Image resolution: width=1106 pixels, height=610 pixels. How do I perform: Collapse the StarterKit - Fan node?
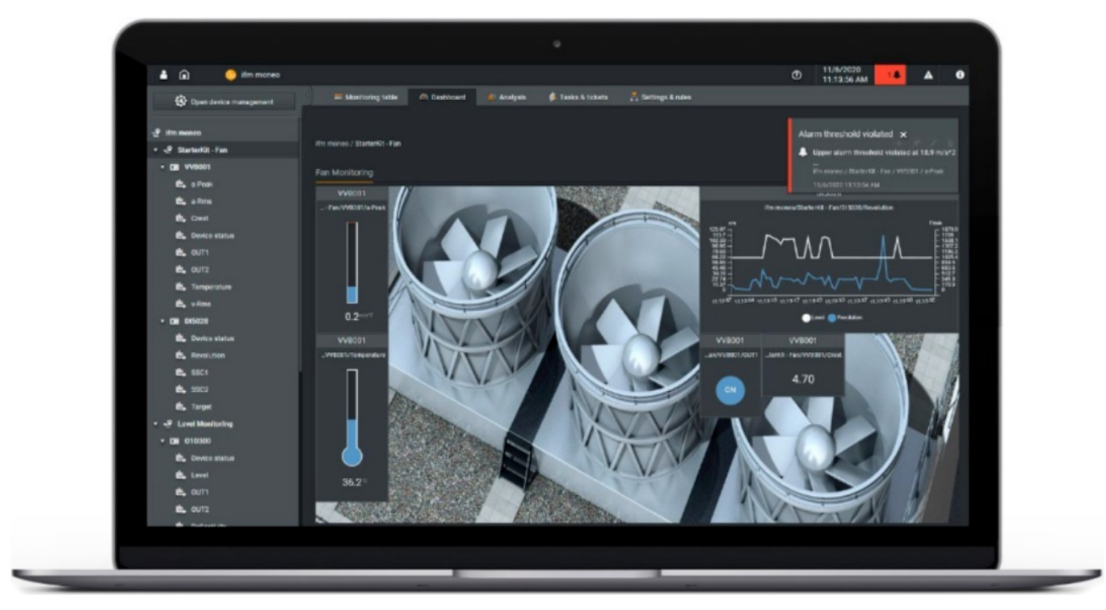click(x=156, y=150)
